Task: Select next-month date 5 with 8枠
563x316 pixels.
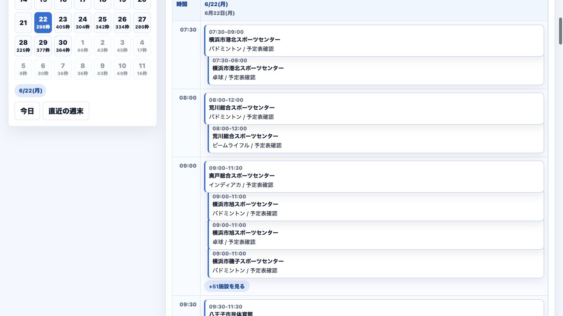Action: tap(23, 69)
